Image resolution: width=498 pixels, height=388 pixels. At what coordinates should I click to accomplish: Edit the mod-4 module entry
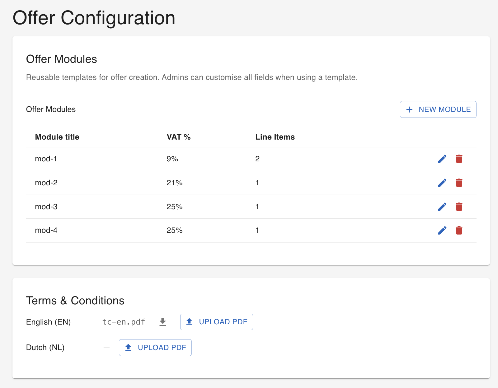(442, 230)
